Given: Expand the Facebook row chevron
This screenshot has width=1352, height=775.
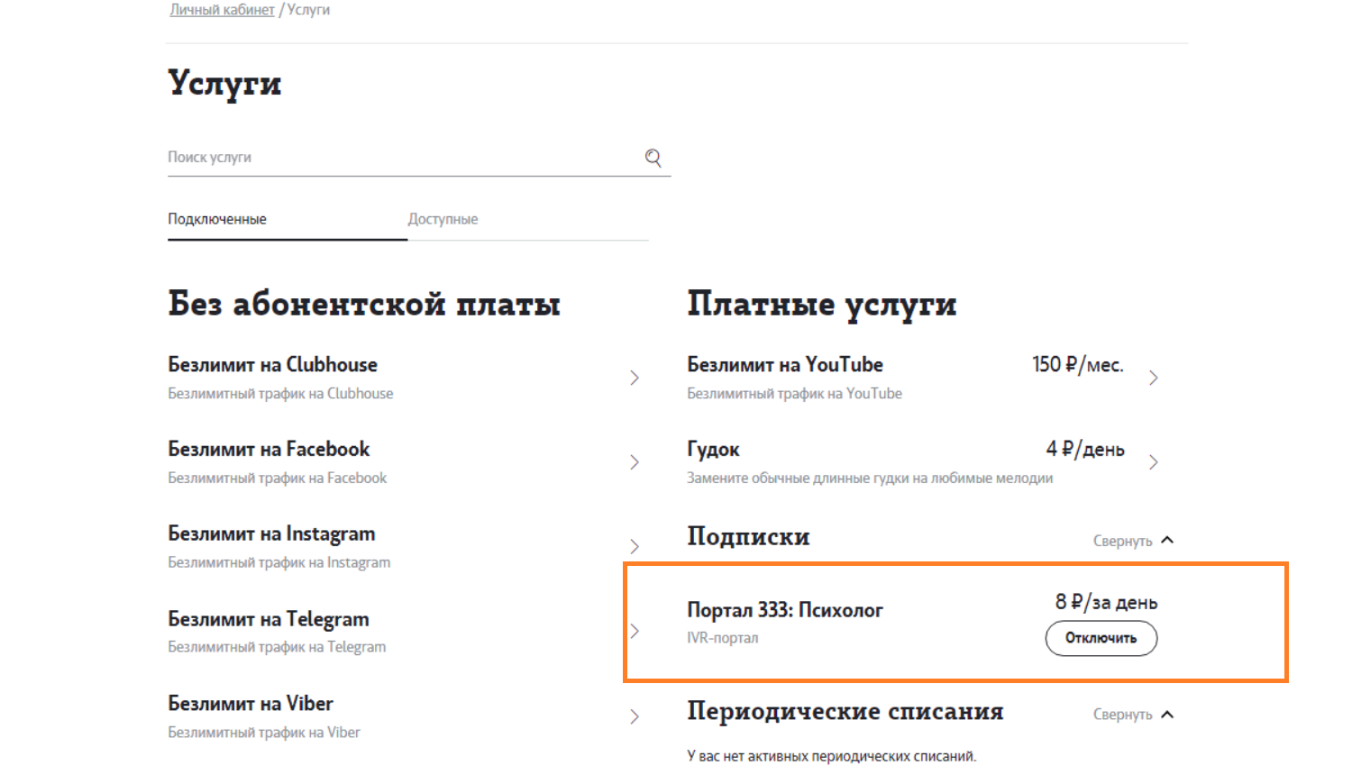Looking at the screenshot, I should pyautogui.click(x=635, y=462).
